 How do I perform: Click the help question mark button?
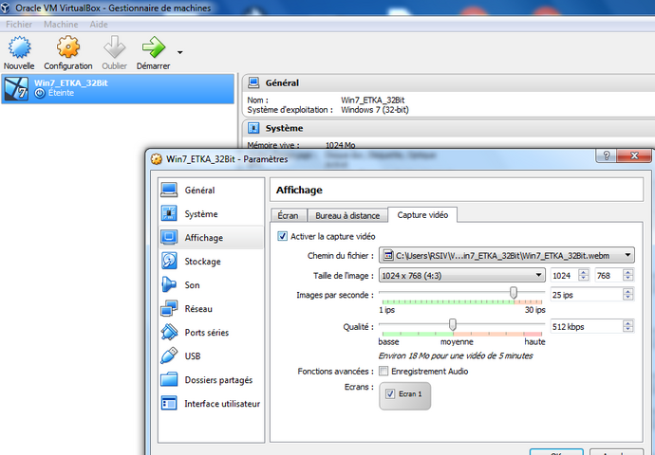(x=607, y=155)
